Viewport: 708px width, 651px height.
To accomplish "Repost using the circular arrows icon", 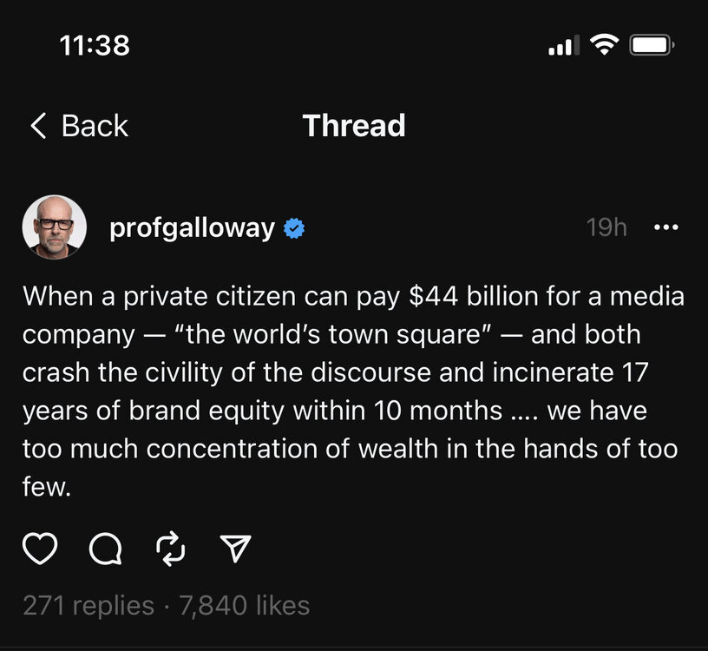I will coord(170,547).
